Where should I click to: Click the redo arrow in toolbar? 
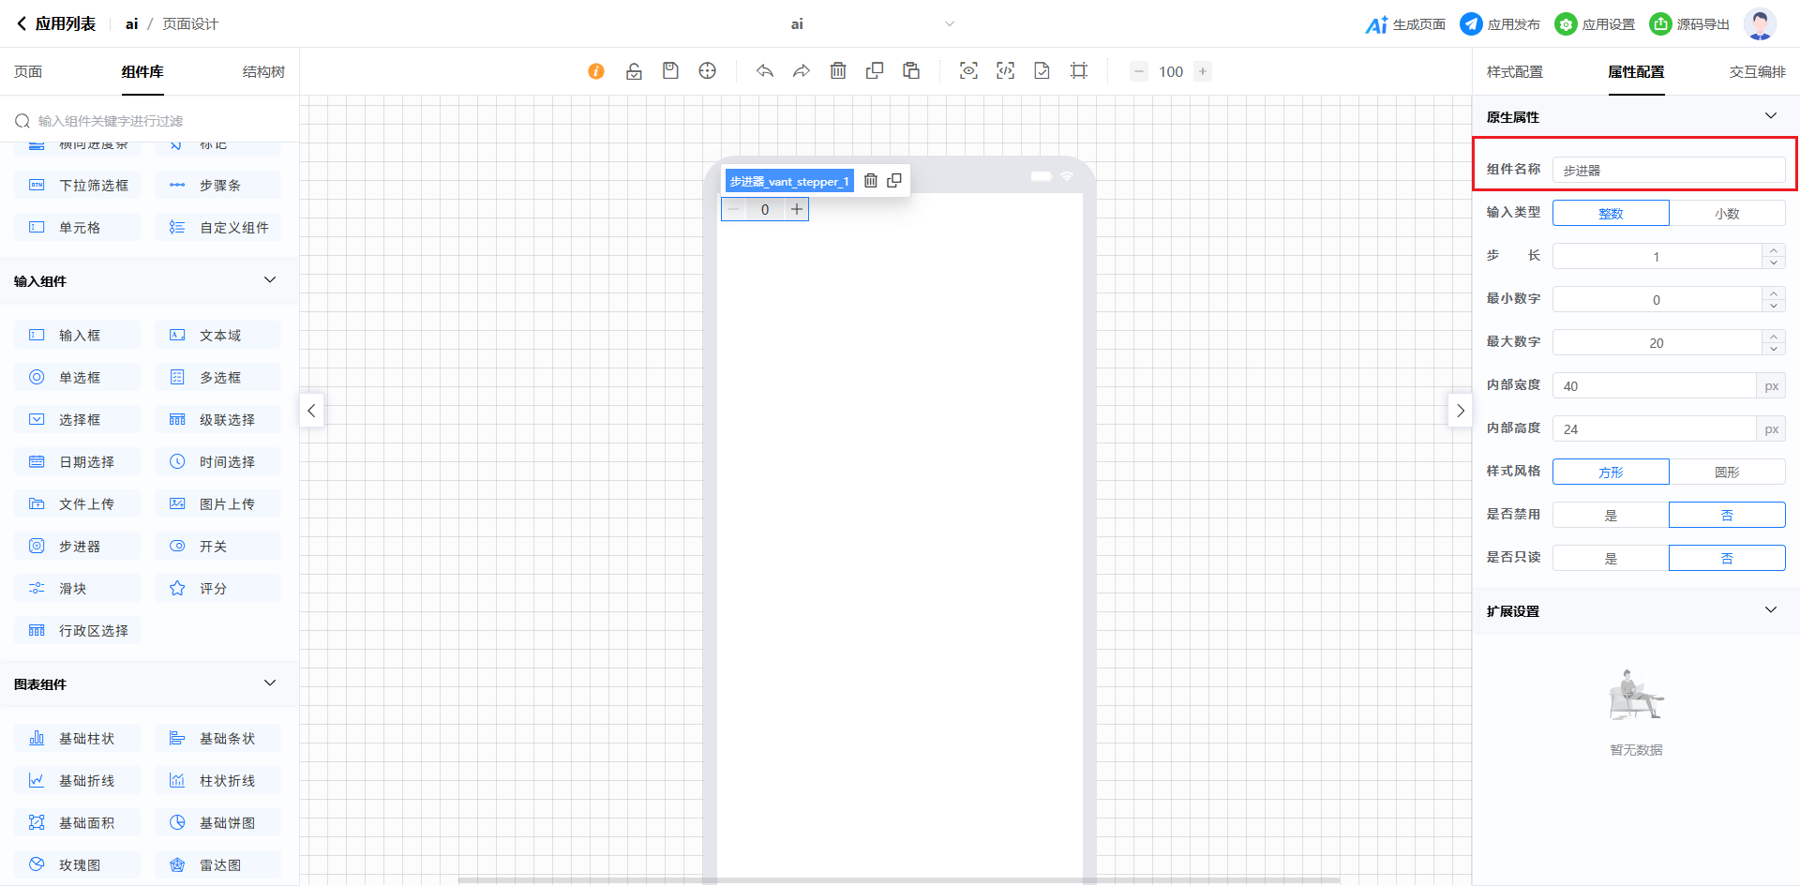tap(802, 71)
